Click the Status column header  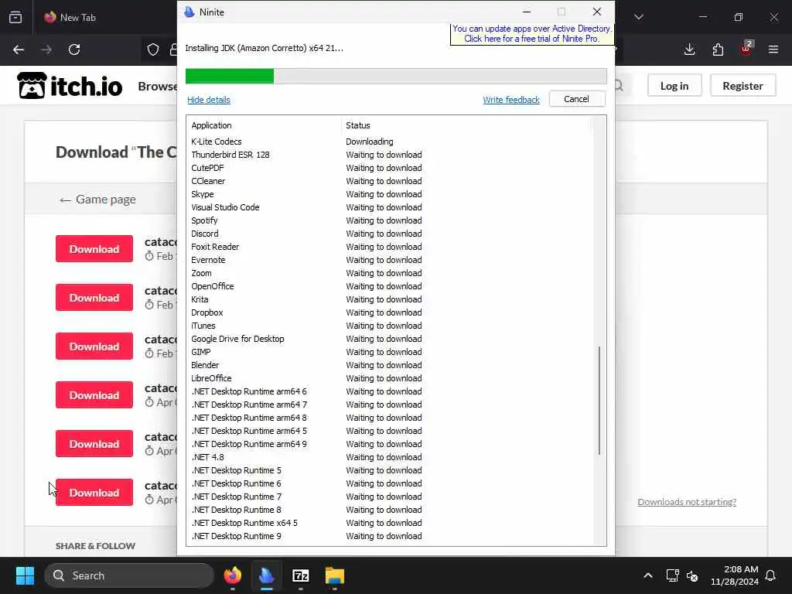(358, 125)
